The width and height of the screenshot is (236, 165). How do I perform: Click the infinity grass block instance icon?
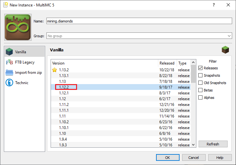[x=18, y=27]
